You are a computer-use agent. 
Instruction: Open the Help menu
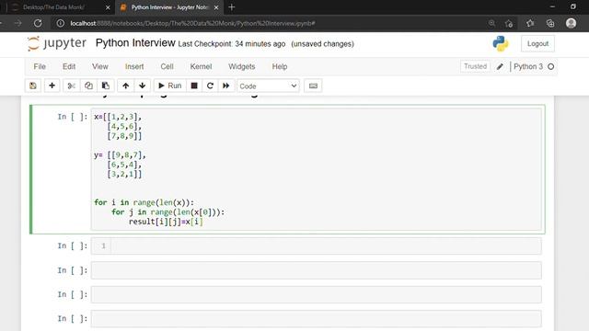tap(280, 67)
